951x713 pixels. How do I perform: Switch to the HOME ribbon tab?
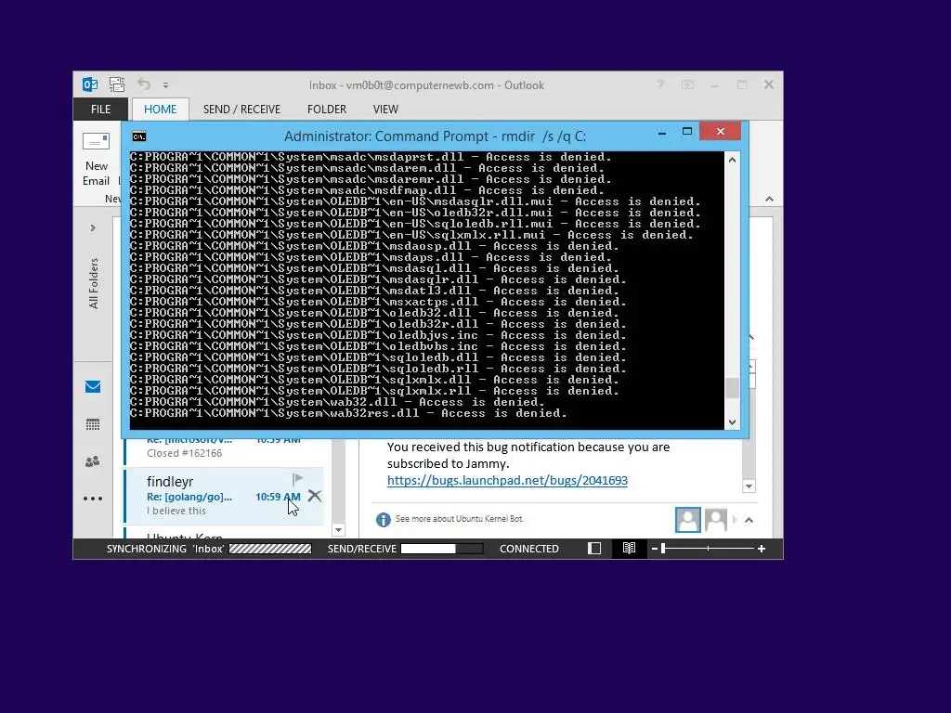[160, 110]
